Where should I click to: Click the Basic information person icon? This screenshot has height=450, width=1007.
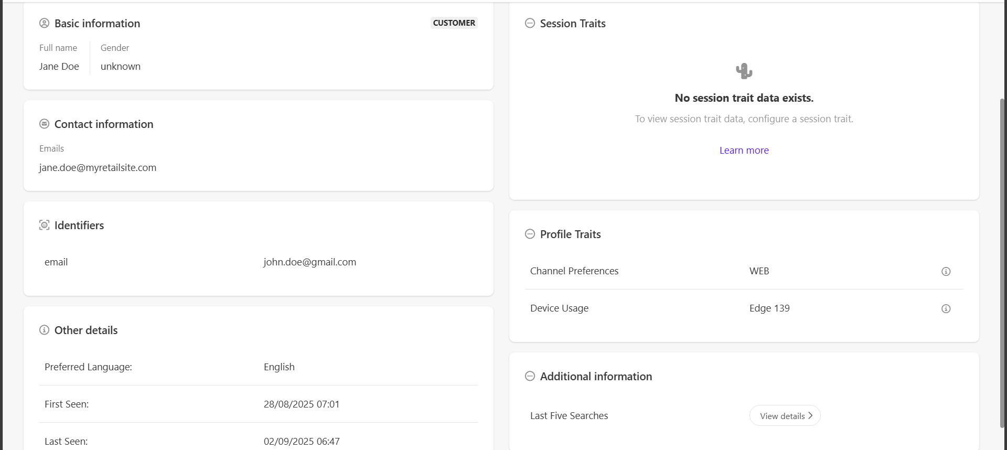[x=44, y=23]
